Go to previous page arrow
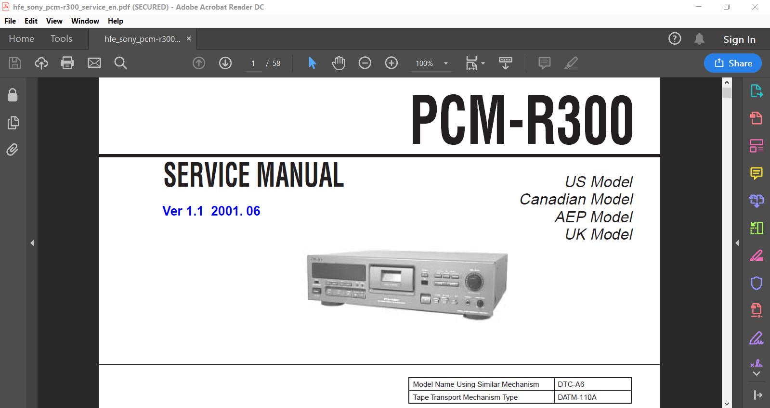Image resolution: width=770 pixels, height=408 pixels. 199,63
